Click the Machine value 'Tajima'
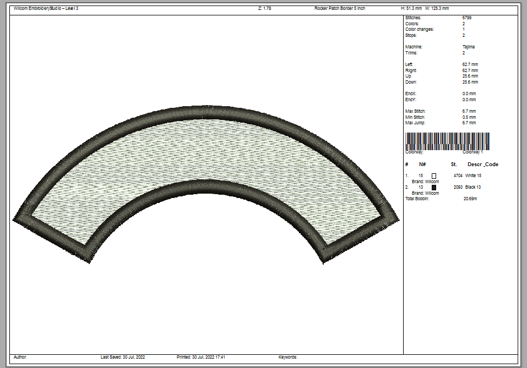527x368 pixels. [468, 47]
